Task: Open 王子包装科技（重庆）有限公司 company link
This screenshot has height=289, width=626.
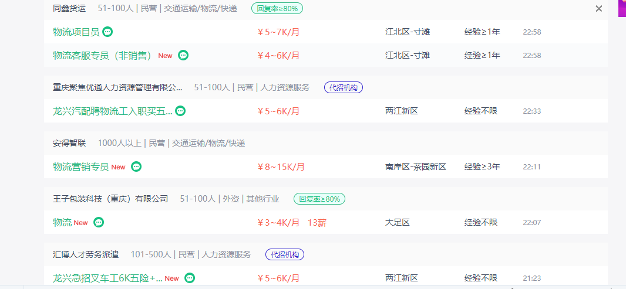Action: click(x=110, y=199)
